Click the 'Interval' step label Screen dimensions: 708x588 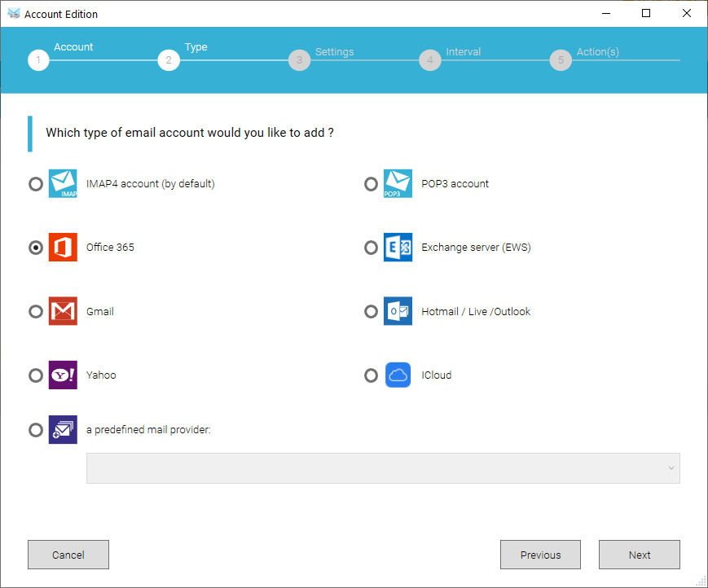tap(464, 52)
